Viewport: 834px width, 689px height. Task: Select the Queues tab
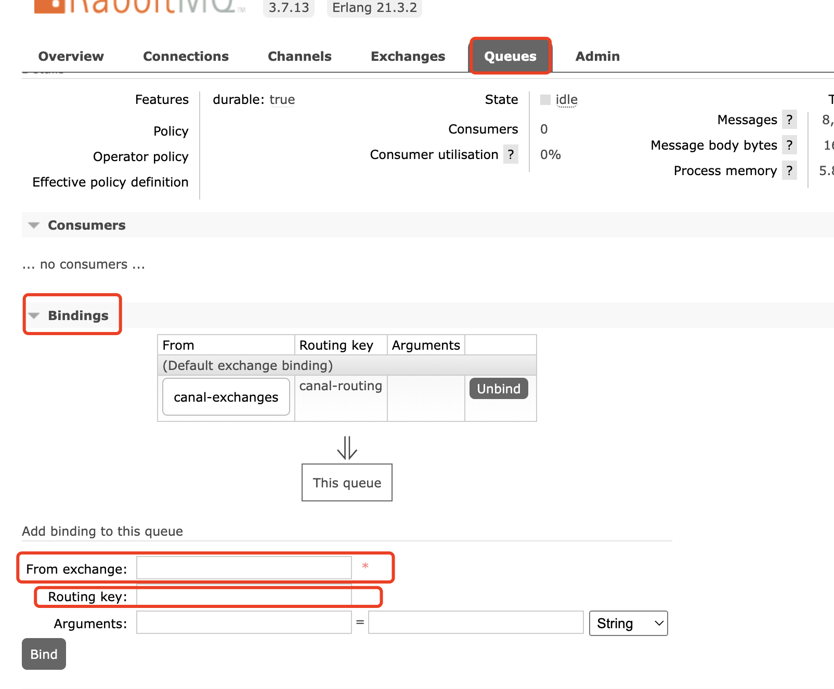(x=510, y=56)
